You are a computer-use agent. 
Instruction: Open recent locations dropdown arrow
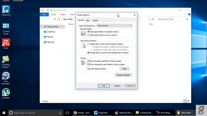point(51,19)
